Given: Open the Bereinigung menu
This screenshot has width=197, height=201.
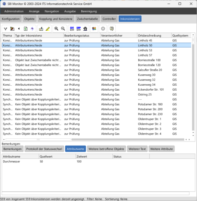Looking at the screenshot, I should (89, 11).
